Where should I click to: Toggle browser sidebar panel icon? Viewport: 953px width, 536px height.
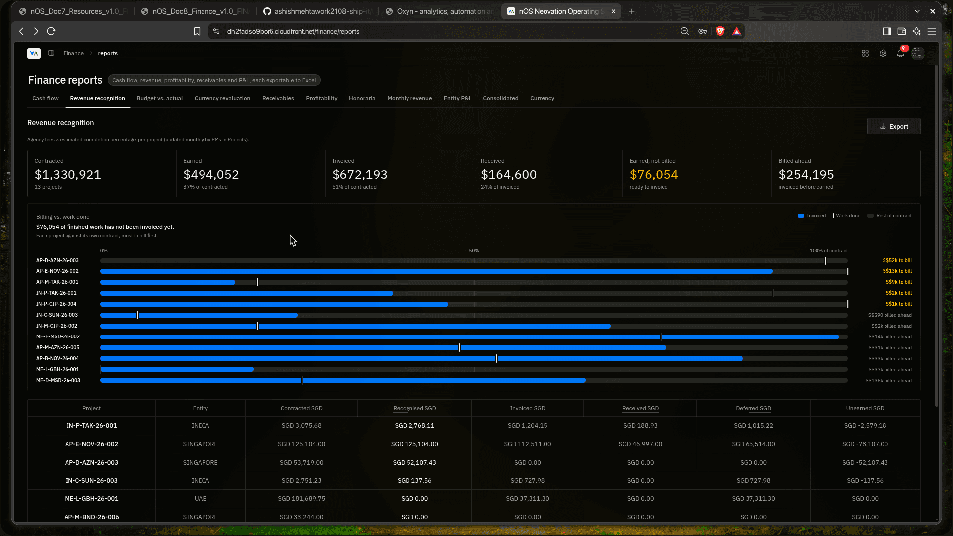click(x=886, y=31)
